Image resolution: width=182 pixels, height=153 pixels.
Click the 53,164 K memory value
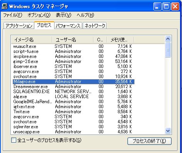[x=124, y=61]
